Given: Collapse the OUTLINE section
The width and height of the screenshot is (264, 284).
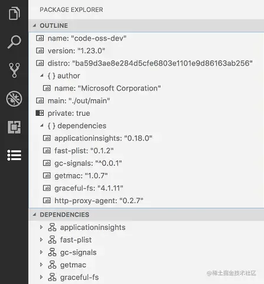Looking at the screenshot, I should tap(35, 25).
